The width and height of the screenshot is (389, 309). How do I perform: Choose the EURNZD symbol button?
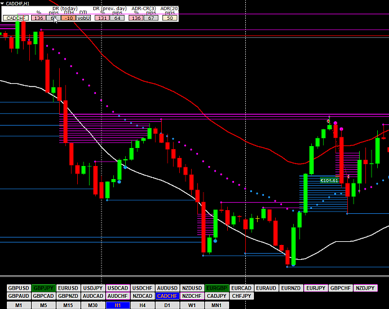tap(291, 288)
